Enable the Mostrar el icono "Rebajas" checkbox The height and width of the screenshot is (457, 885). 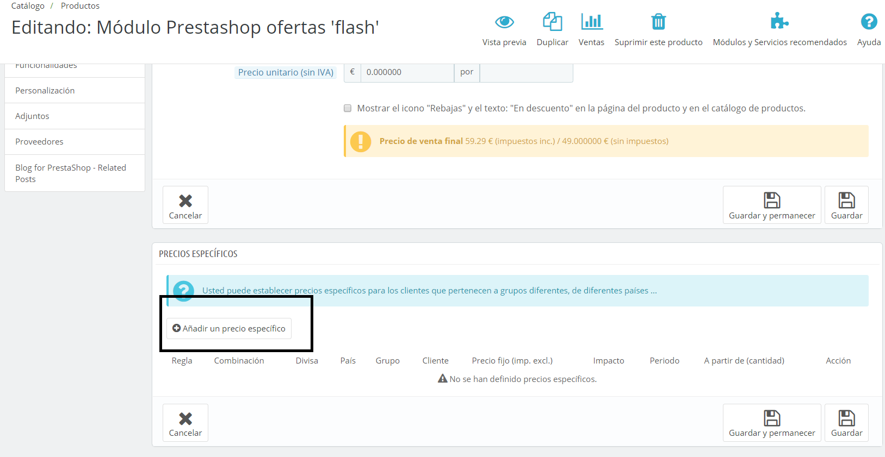pyautogui.click(x=348, y=108)
